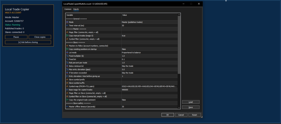Pause the Local Trade Copier panel
The height and width of the screenshot is (124, 281).
click(16, 37)
